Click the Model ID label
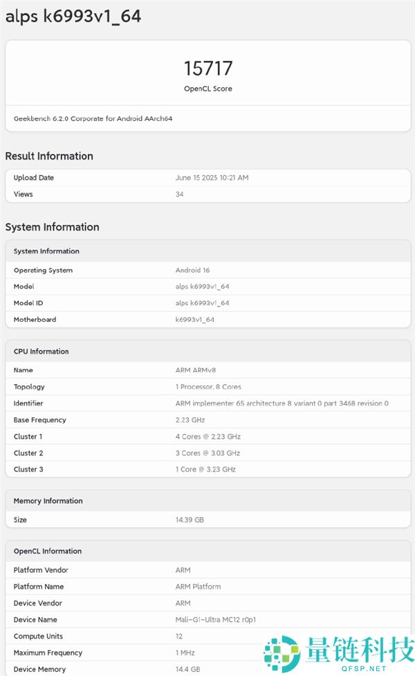The height and width of the screenshot is (676, 415). coord(28,303)
